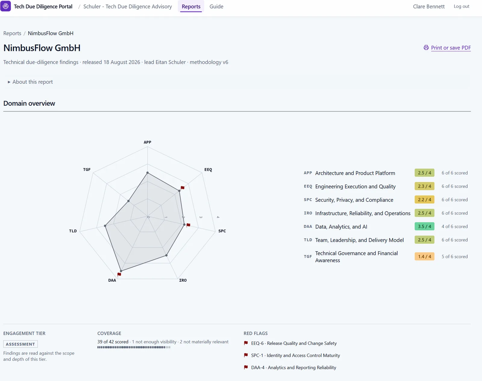482x381 pixels.
Task: Click the Log out link
Action: (462, 6)
